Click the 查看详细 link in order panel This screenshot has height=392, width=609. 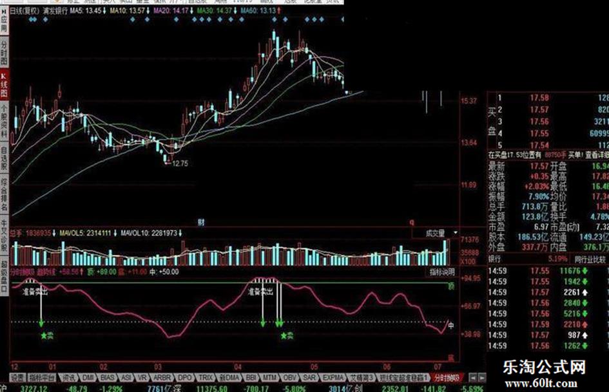pos(597,155)
